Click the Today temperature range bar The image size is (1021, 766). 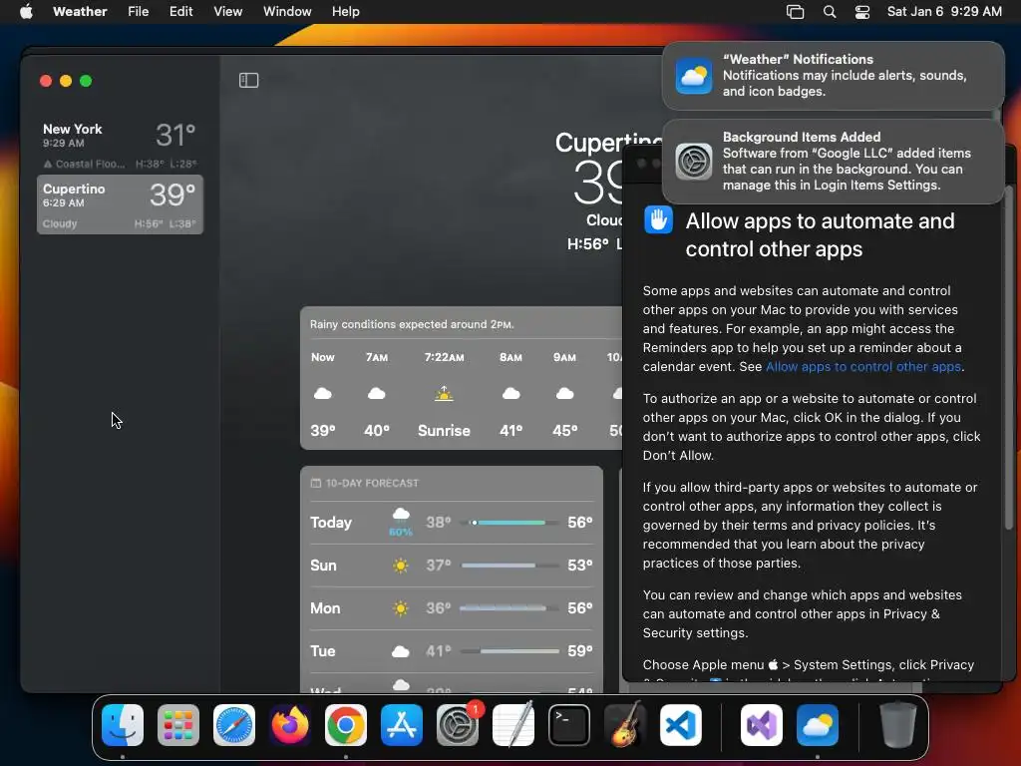510,523
